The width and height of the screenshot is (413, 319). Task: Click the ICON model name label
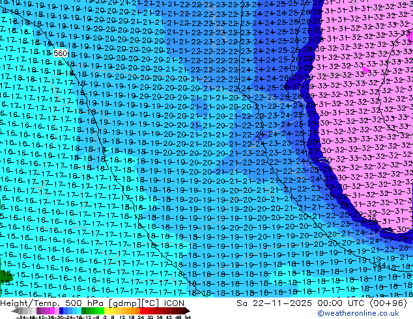tap(174, 303)
